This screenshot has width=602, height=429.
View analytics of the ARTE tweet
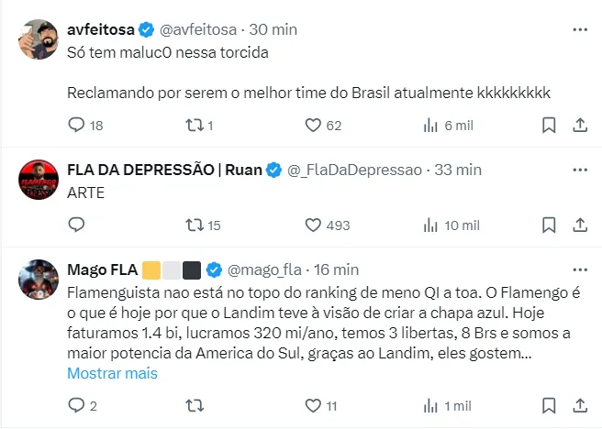[x=429, y=225]
